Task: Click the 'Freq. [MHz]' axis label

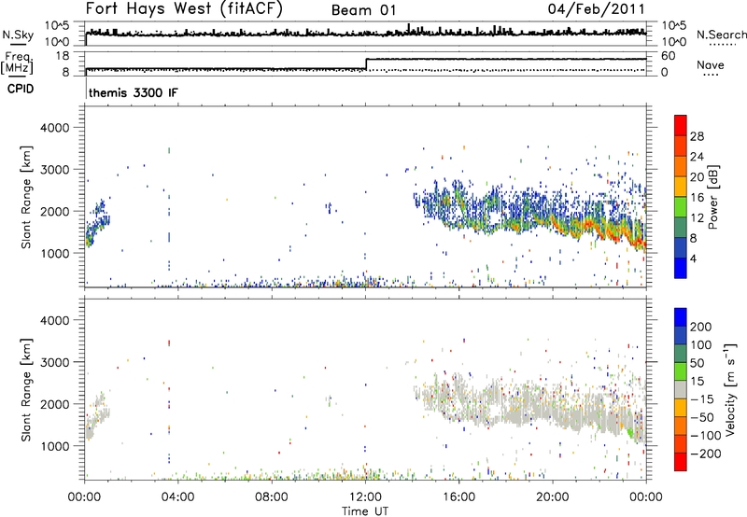Action: pyautogui.click(x=17, y=63)
